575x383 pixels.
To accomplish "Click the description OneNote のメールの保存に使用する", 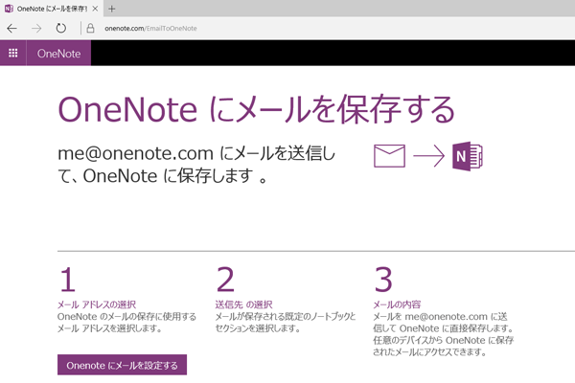I will click(x=126, y=316).
